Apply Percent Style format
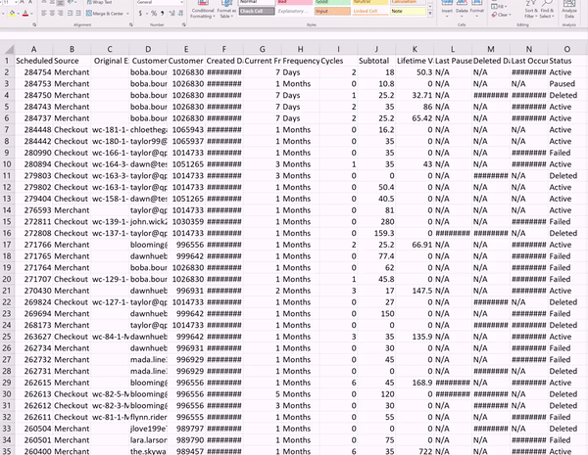This screenshot has height=455, width=588. pyautogui.click(x=154, y=14)
